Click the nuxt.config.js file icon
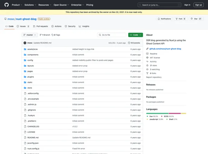Image resolution: width=208 pixels, height=154 pixels. pos(25,149)
